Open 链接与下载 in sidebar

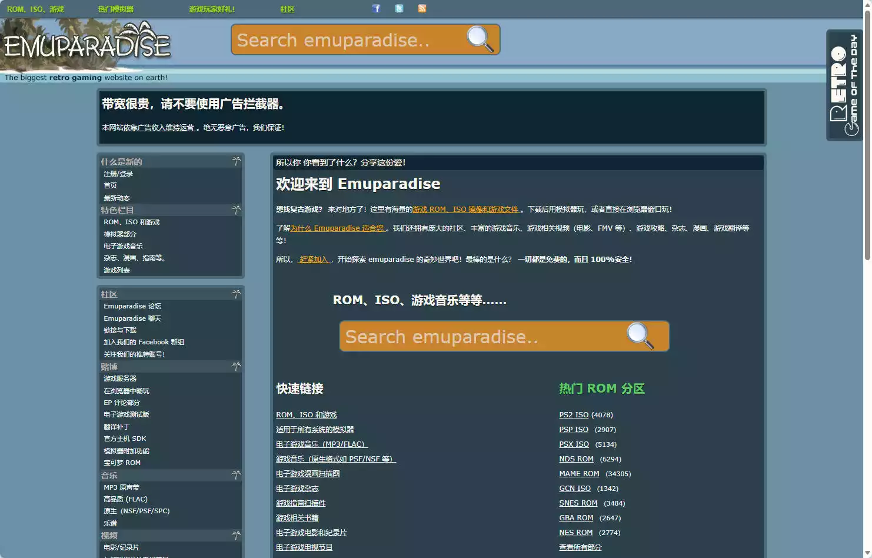[x=120, y=330]
